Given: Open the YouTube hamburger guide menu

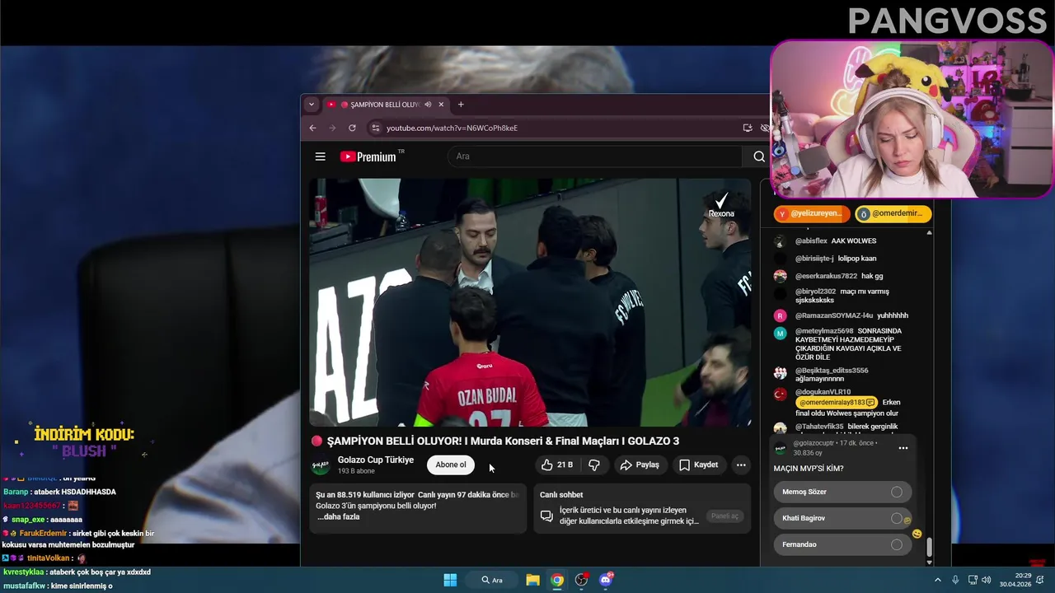Looking at the screenshot, I should click(320, 156).
